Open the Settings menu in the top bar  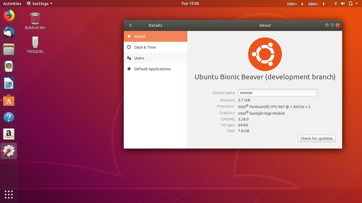(x=39, y=3)
